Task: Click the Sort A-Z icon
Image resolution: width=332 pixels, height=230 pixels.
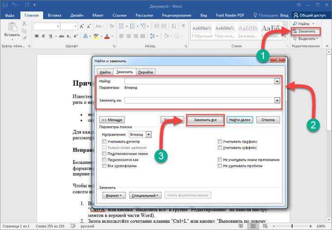Action: [174, 27]
